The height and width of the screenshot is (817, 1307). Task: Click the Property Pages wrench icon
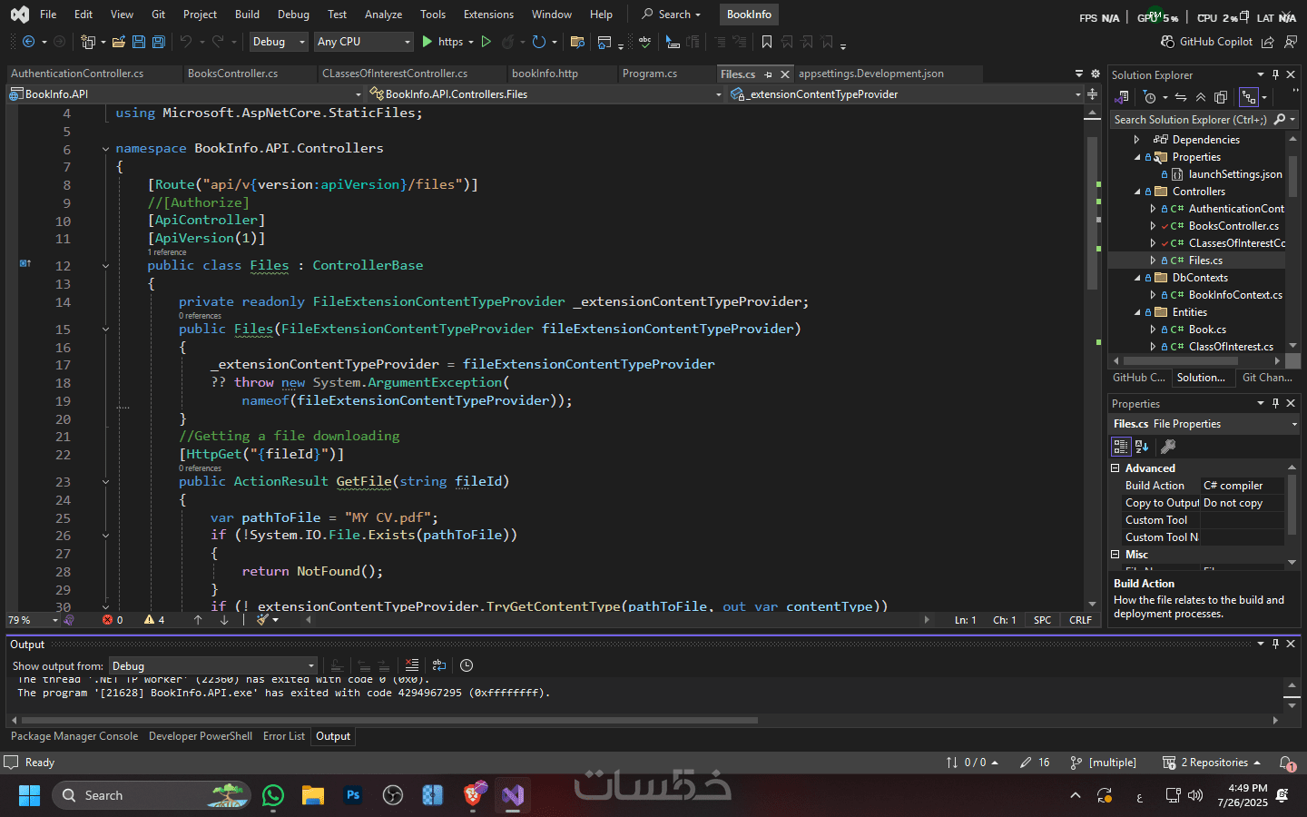(x=1168, y=447)
